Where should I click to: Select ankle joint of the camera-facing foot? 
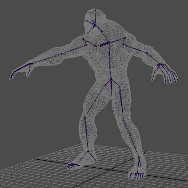(x=139, y=157)
